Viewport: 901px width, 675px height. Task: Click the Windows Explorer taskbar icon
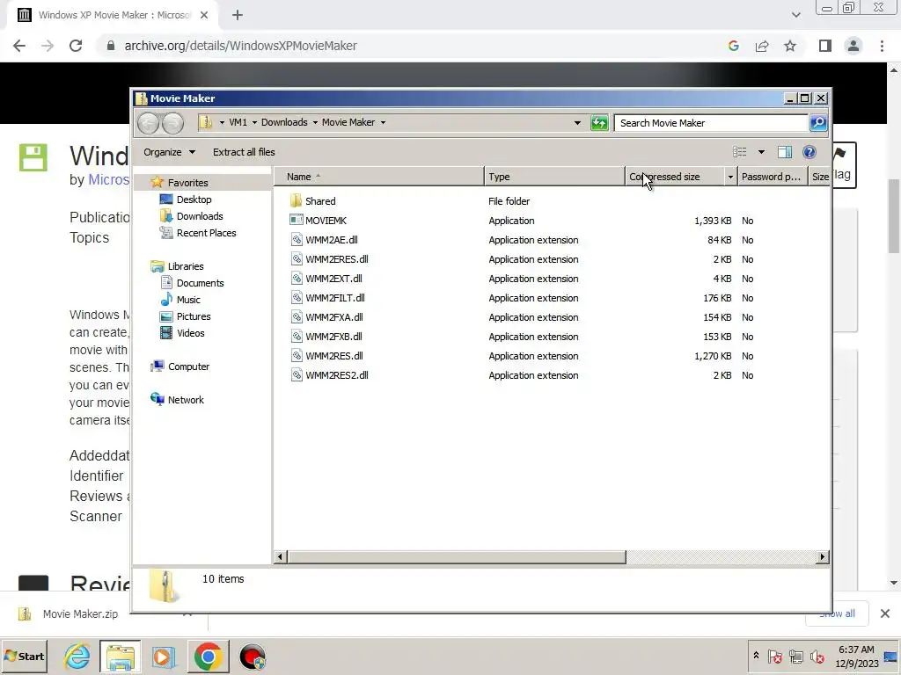[x=120, y=657]
